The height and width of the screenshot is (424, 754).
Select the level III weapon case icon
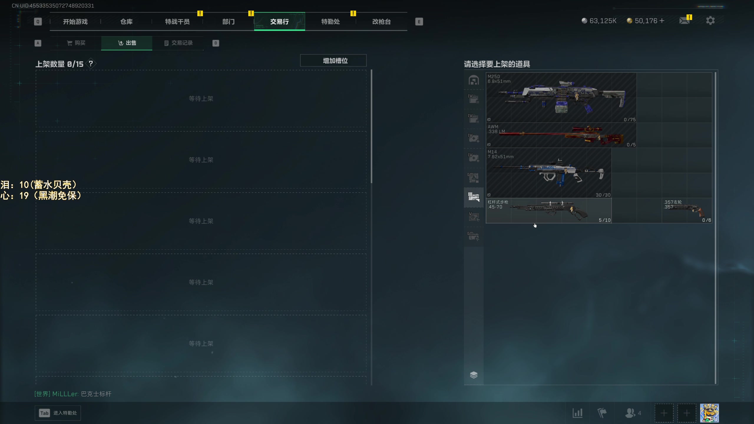(474, 197)
